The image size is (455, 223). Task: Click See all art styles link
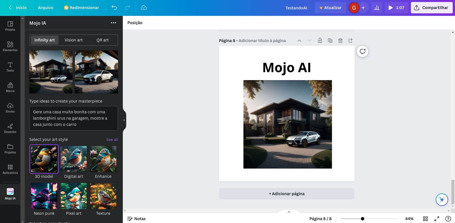112,139
